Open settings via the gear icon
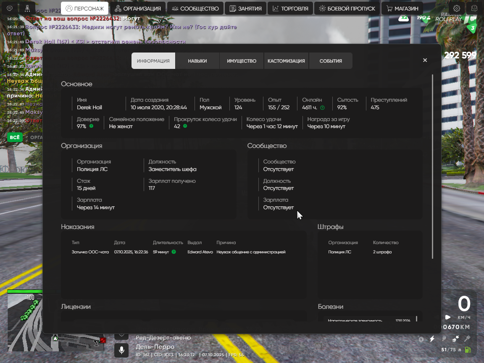The image size is (484, 363). [457, 8]
